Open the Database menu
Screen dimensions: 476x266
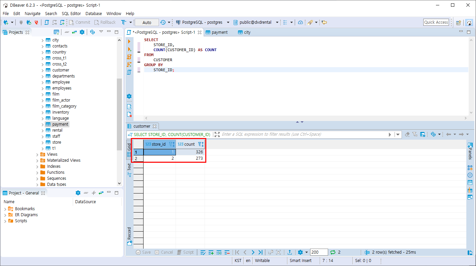pos(93,13)
